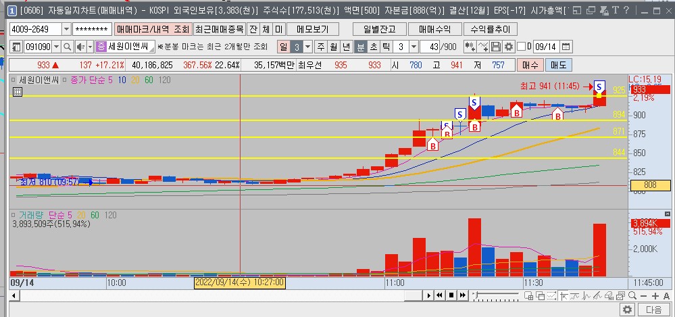Open the 수익률추이 tab button
675x317 pixels.
click(491, 29)
